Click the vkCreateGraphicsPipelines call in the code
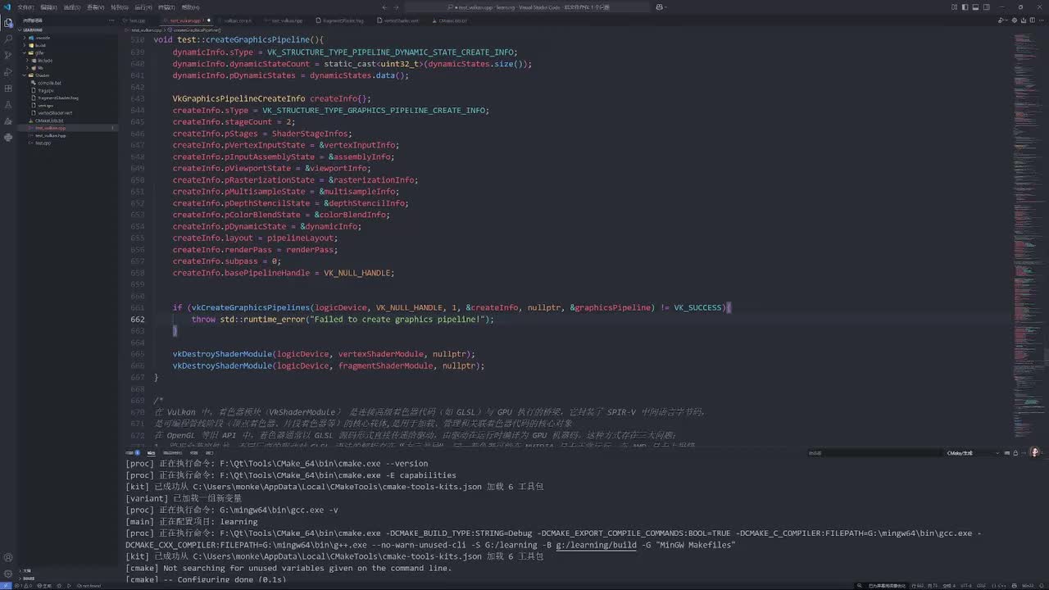This screenshot has height=590, width=1049. pos(251,308)
